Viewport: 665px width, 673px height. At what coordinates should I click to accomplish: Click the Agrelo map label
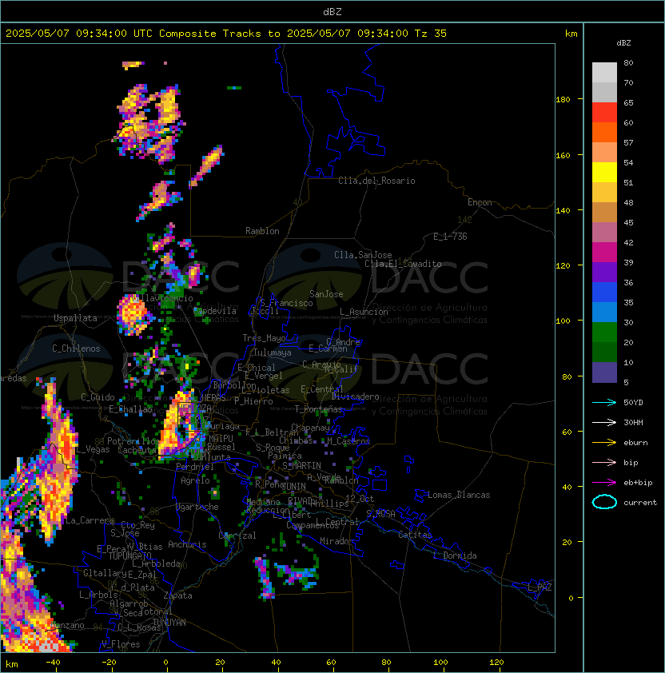pyautogui.click(x=195, y=480)
